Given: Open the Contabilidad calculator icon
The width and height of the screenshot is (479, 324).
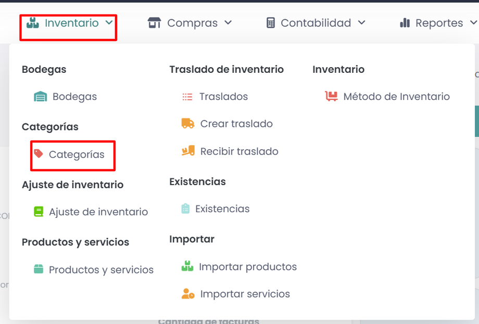Looking at the screenshot, I should pos(270,23).
